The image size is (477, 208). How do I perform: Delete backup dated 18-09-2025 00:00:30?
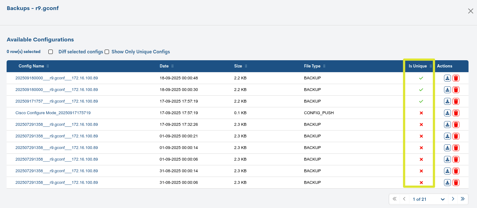tap(456, 90)
